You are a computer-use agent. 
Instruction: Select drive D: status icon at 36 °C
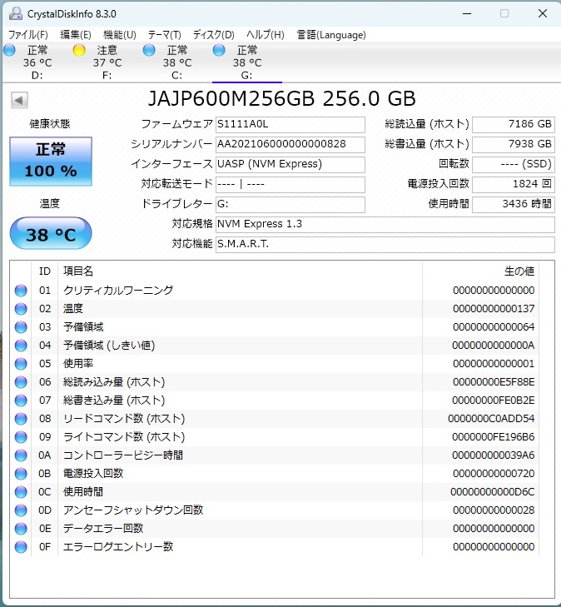tap(10, 51)
